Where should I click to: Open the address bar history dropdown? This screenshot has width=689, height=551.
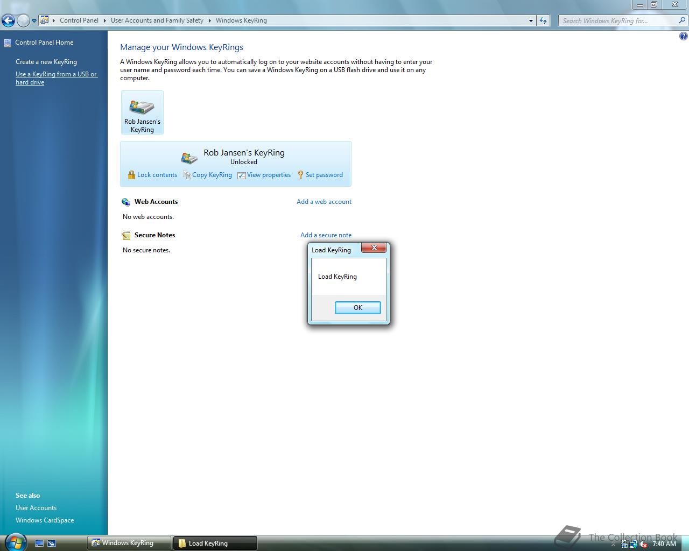[531, 20]
